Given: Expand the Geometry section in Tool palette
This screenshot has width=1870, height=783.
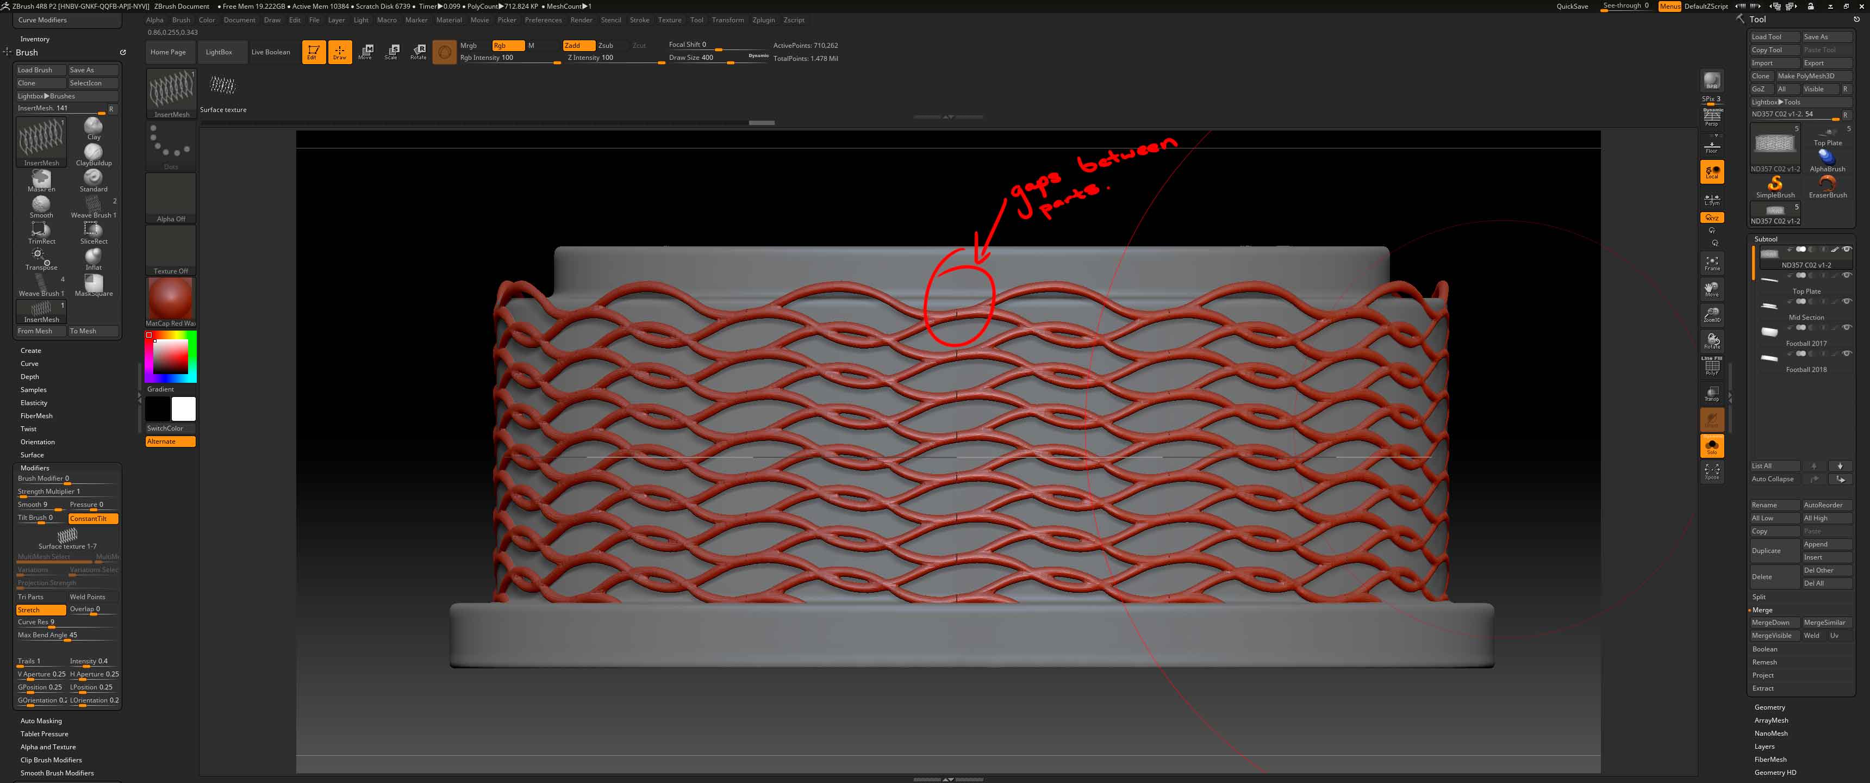Looking at the screenshot, I should tap(1770, 707).
